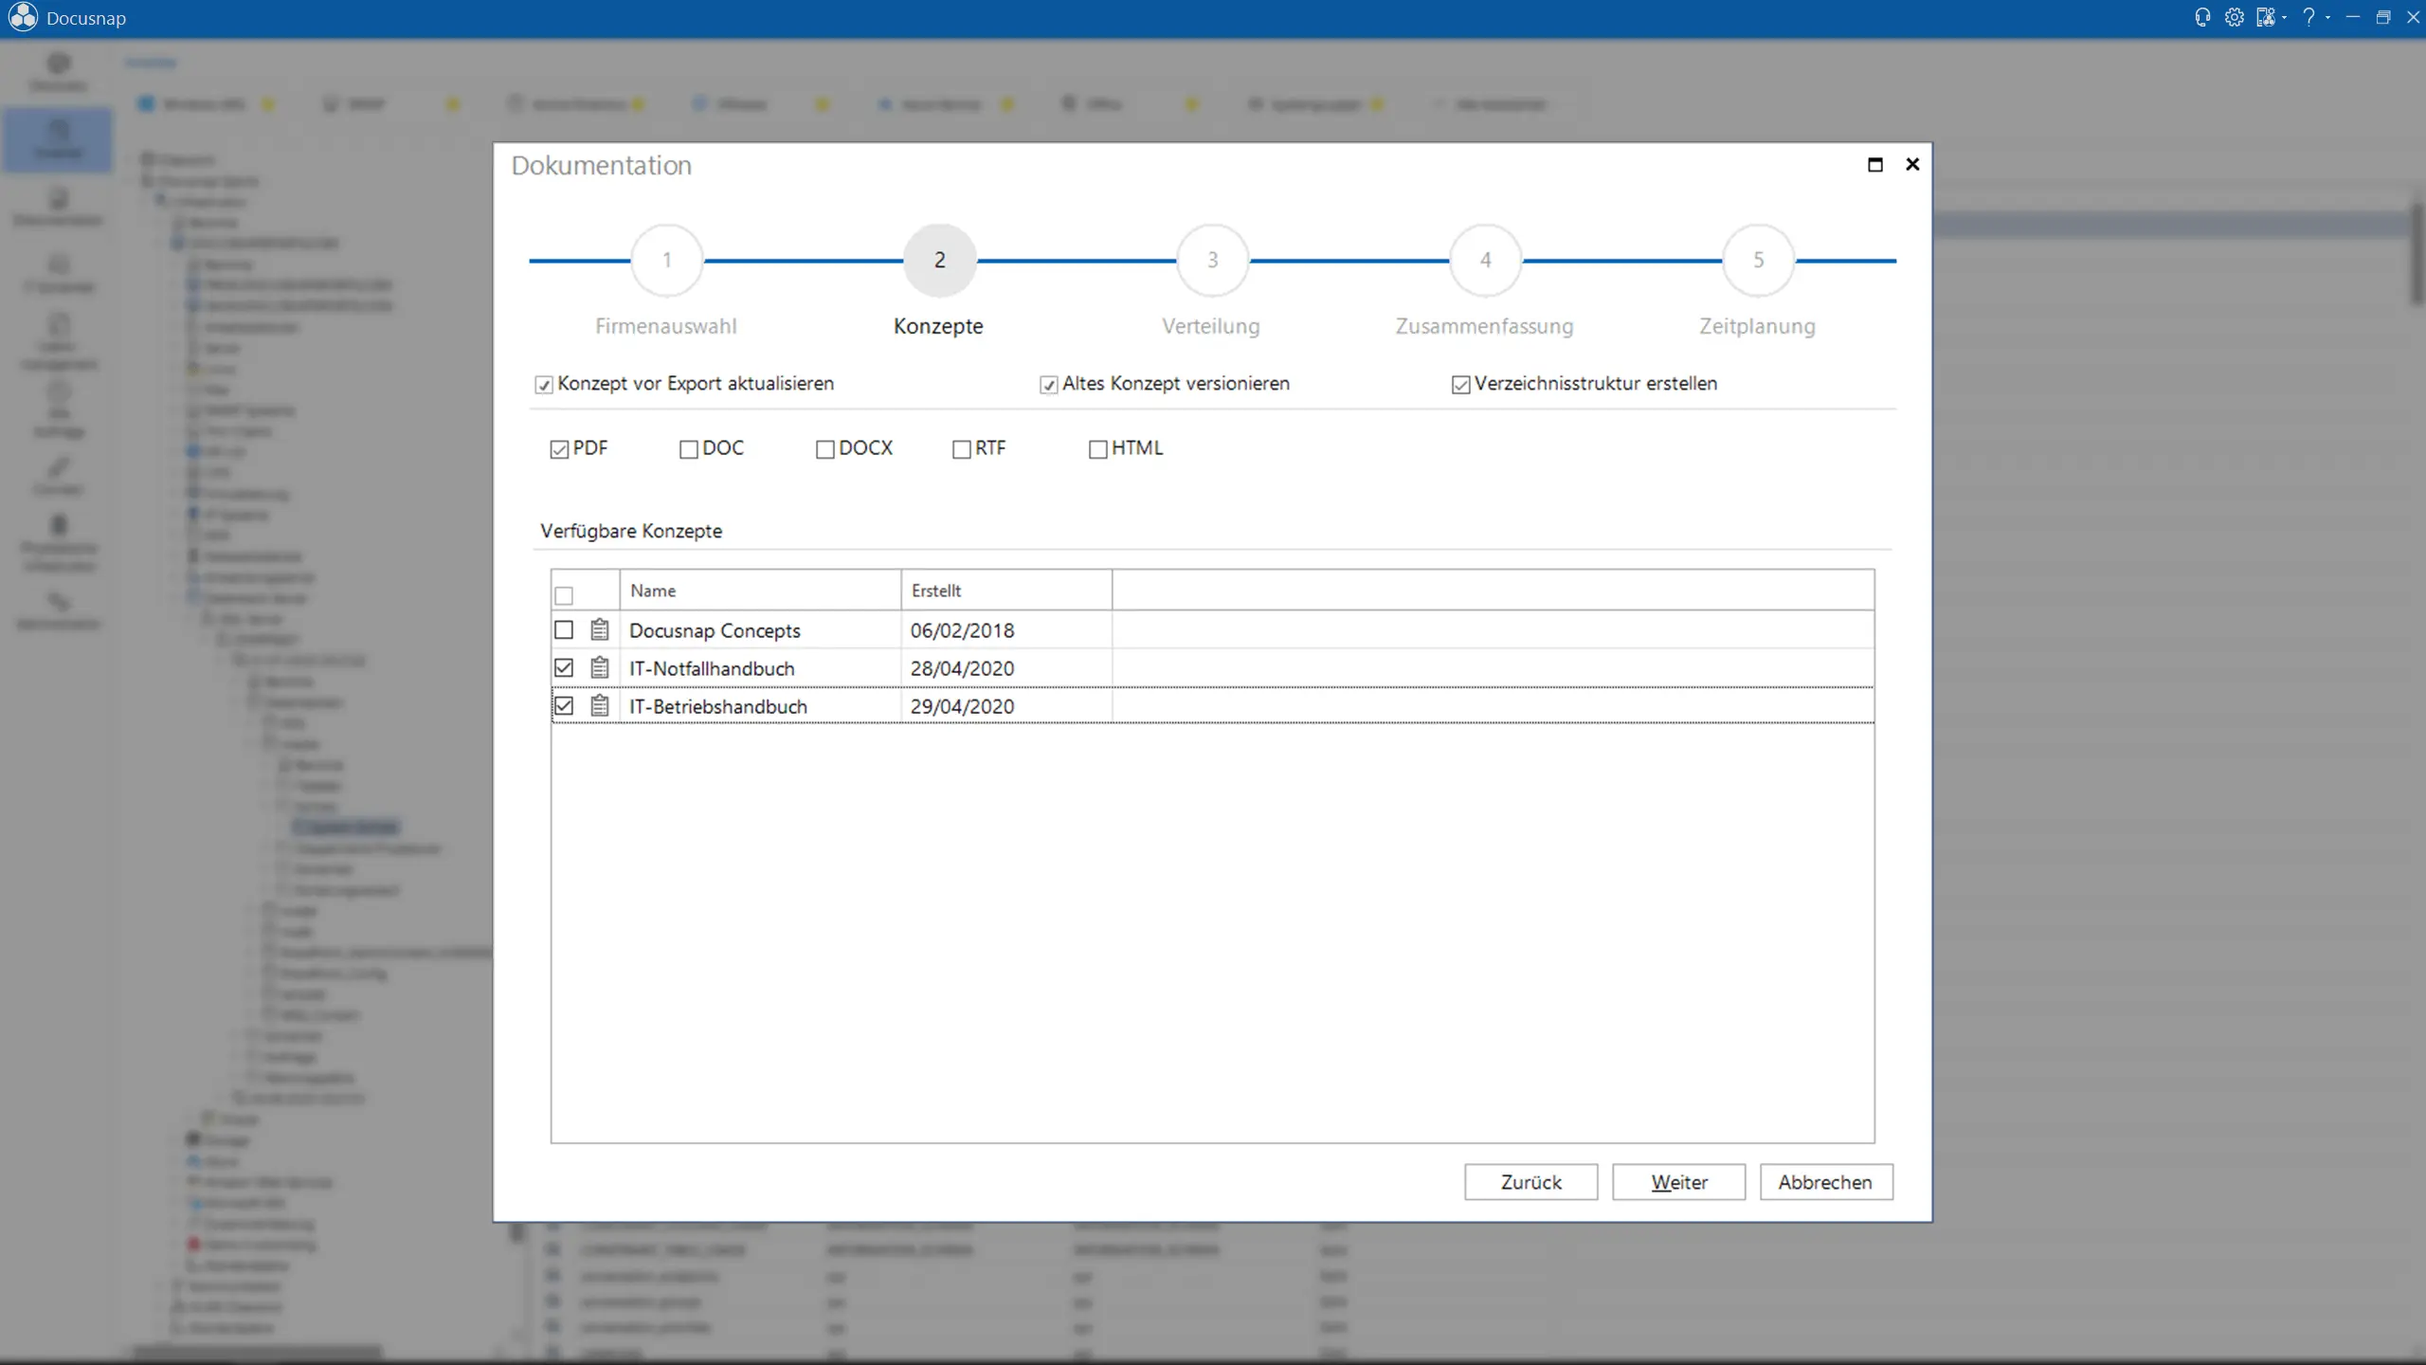Sort table by Name column header

760,591
